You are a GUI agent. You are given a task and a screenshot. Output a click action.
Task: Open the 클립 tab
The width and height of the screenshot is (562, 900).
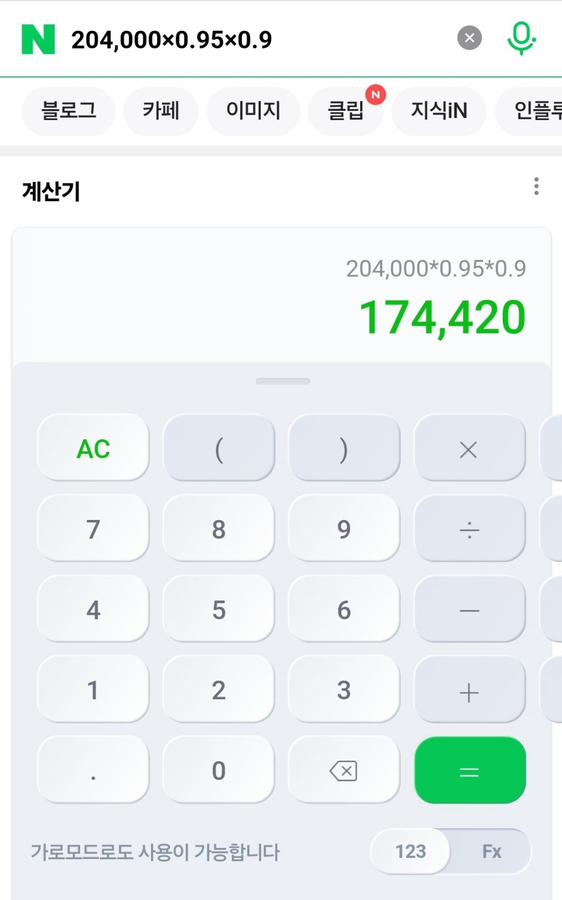point(346,111)
